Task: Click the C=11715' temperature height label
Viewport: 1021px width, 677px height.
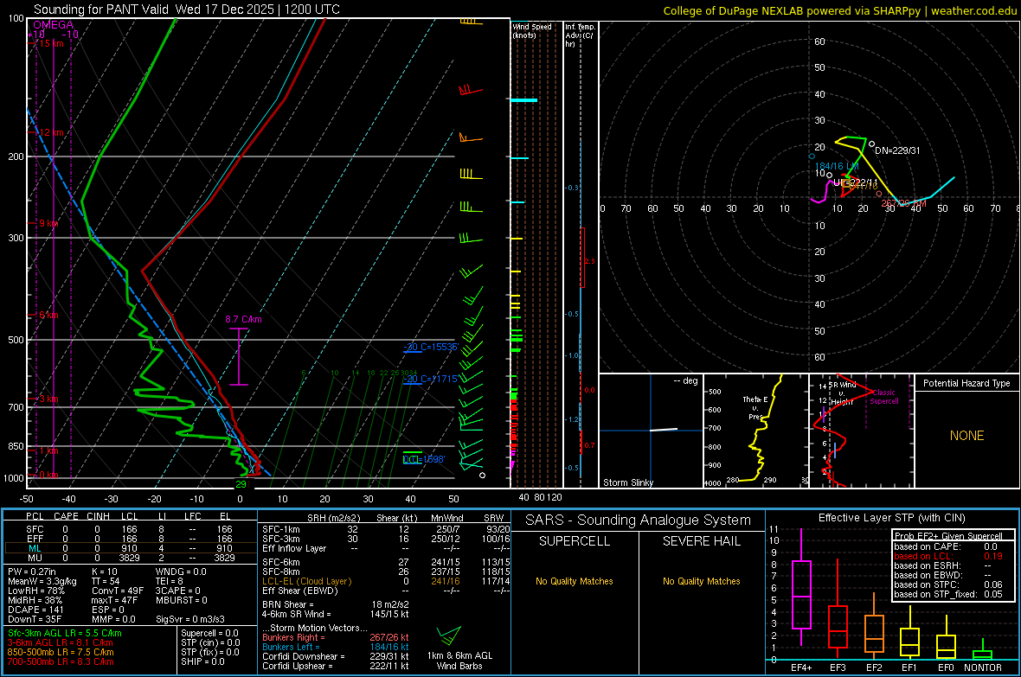Action: point(431,378)
